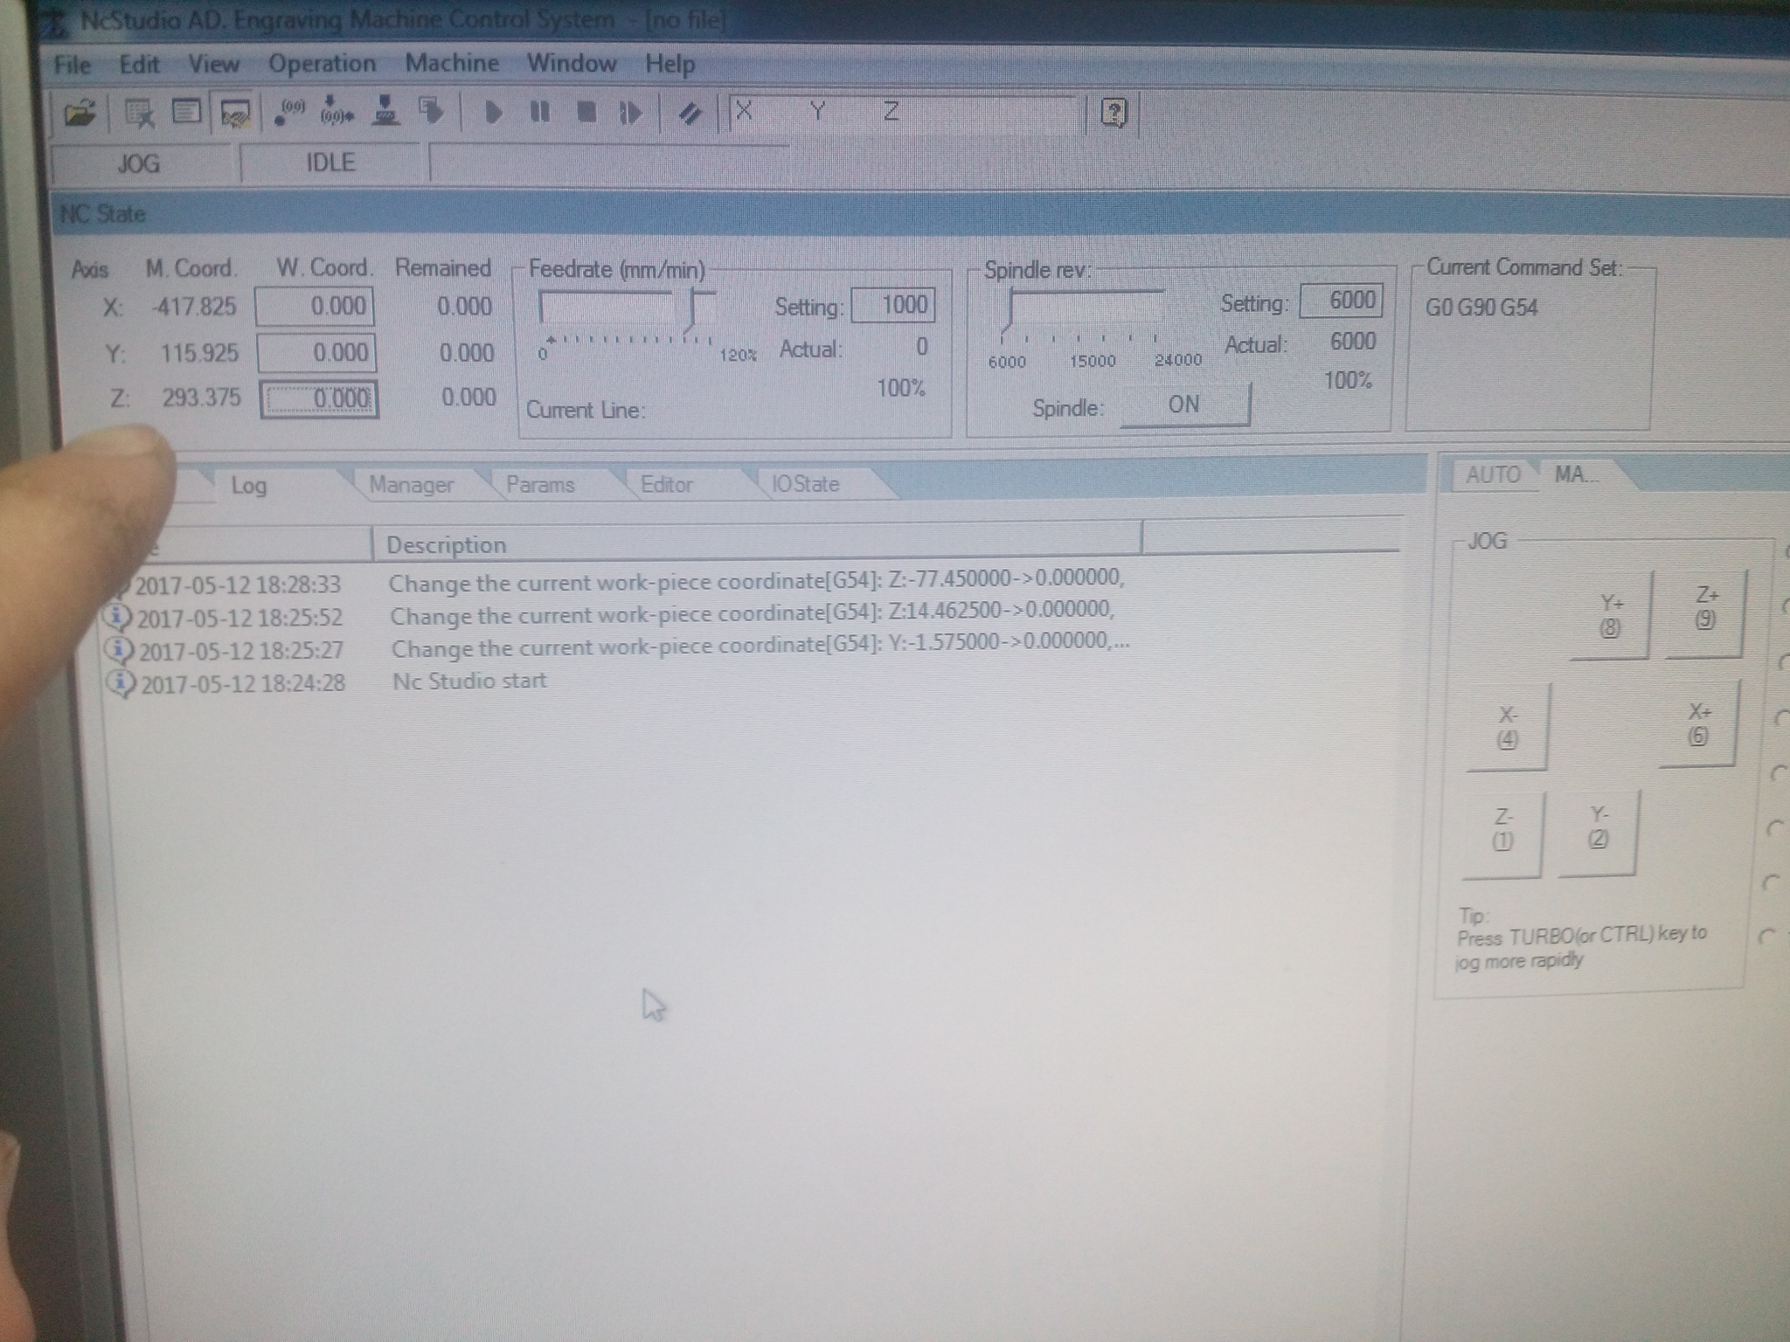
Task: Click the edit-and-close file toolbar icon
Action: [x=139, y=114]
